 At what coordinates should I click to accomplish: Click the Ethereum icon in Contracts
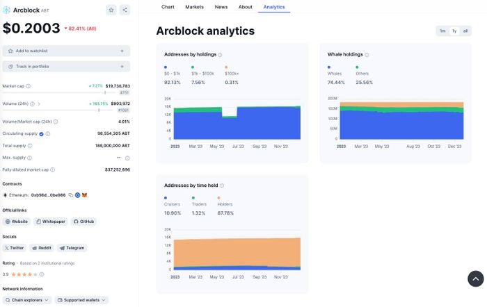(5, 195)
